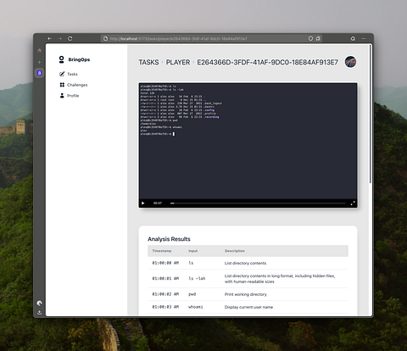Open a new tab with the plus icon
Viewport: 407px width, 351px height.
[x=39, y=62]
